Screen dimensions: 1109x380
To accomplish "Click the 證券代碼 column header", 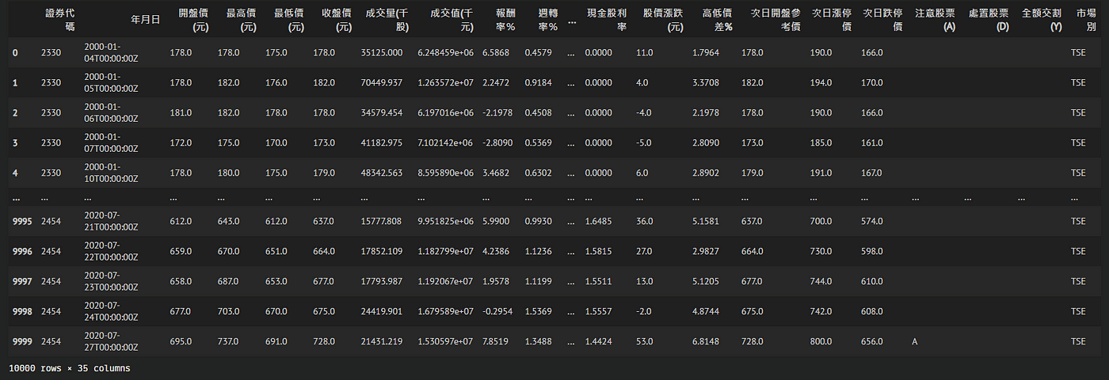I will coord(59,20).
